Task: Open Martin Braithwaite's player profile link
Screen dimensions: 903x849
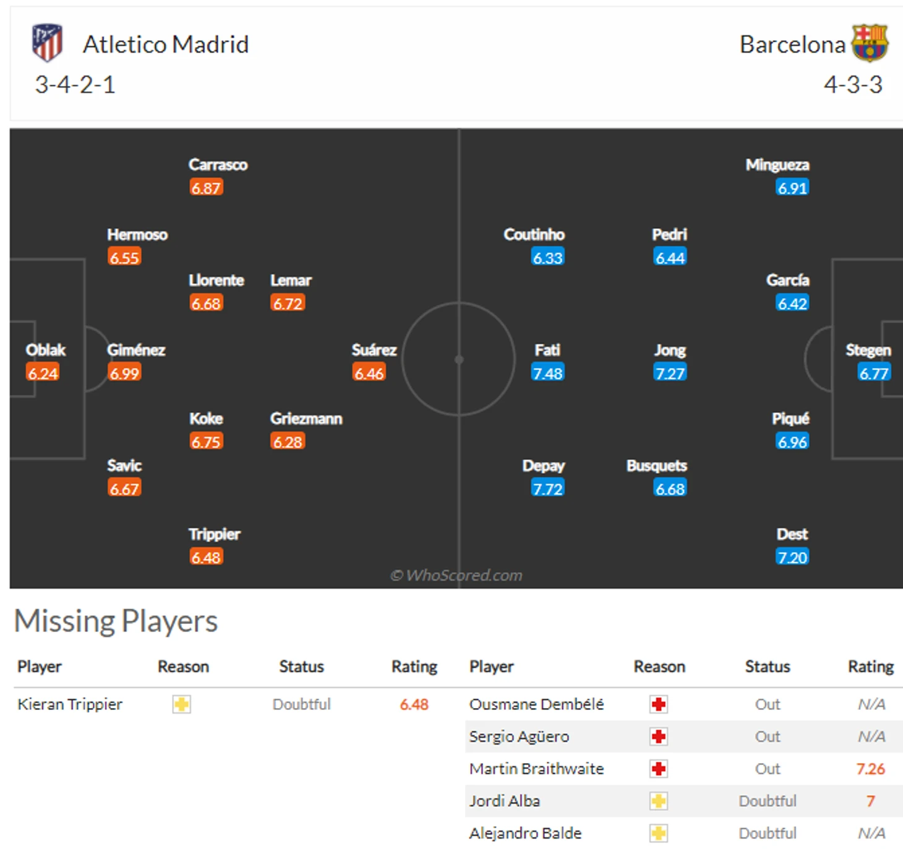Action: point(536,769)
